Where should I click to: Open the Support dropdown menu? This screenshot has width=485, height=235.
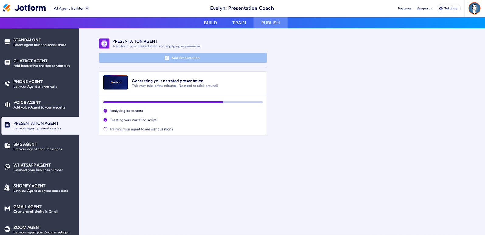[x=424, y=9]
